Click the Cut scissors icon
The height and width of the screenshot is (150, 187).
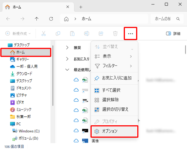pyautogui.click(x=43, y=34)
